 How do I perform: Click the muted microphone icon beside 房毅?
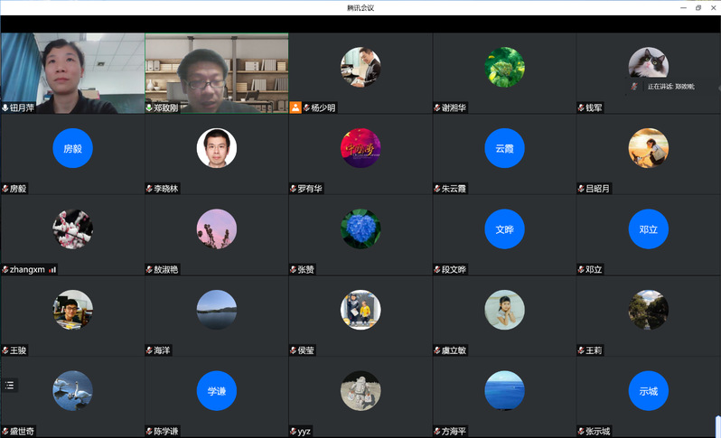coord(5,189)
